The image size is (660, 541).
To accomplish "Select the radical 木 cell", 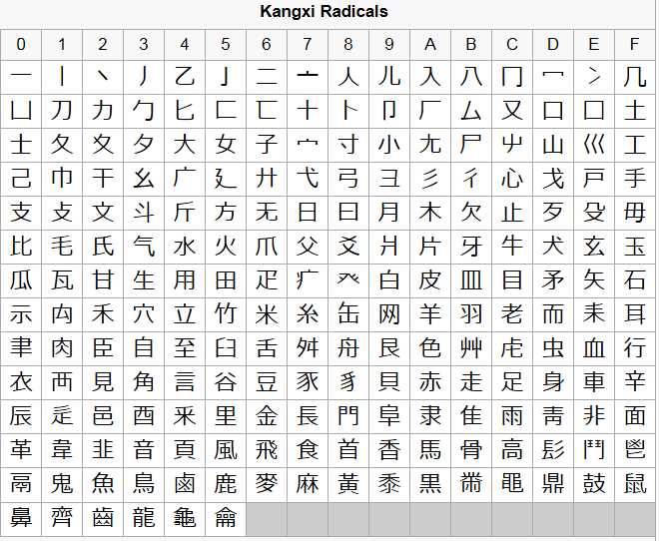I will [430, 213].
